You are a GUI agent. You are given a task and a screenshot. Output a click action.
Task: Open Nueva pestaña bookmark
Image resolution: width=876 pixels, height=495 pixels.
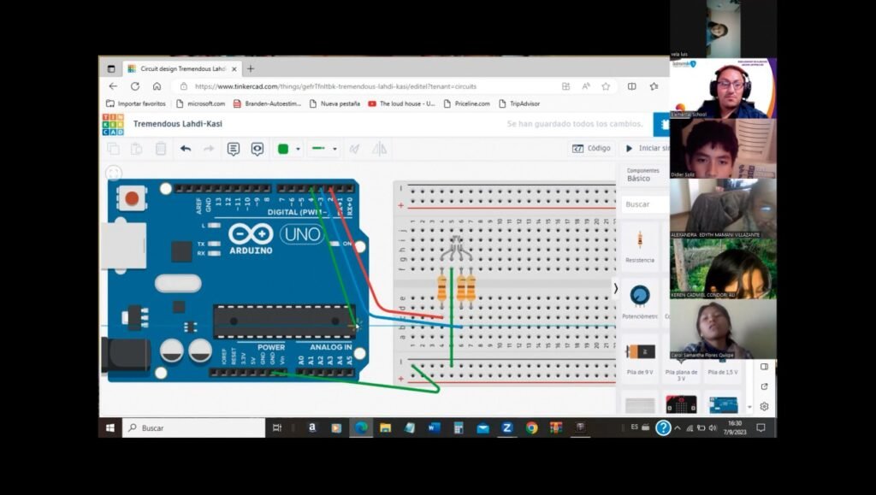point(334,103)
